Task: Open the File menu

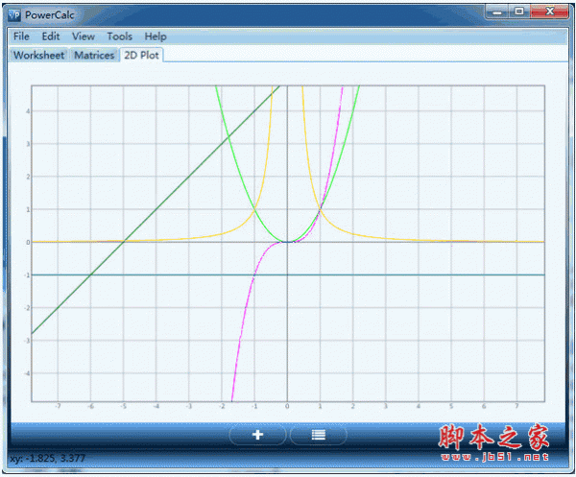Action: coord(21,36)
